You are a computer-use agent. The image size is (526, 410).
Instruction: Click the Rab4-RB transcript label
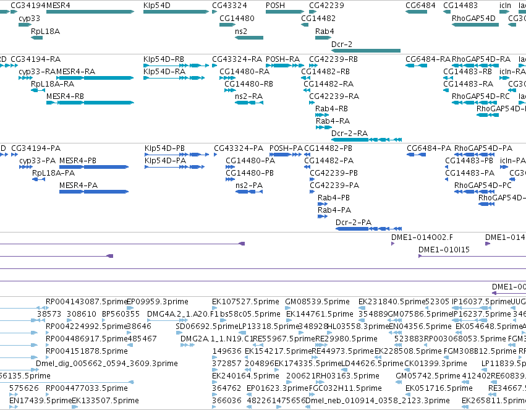pos(331,109)
